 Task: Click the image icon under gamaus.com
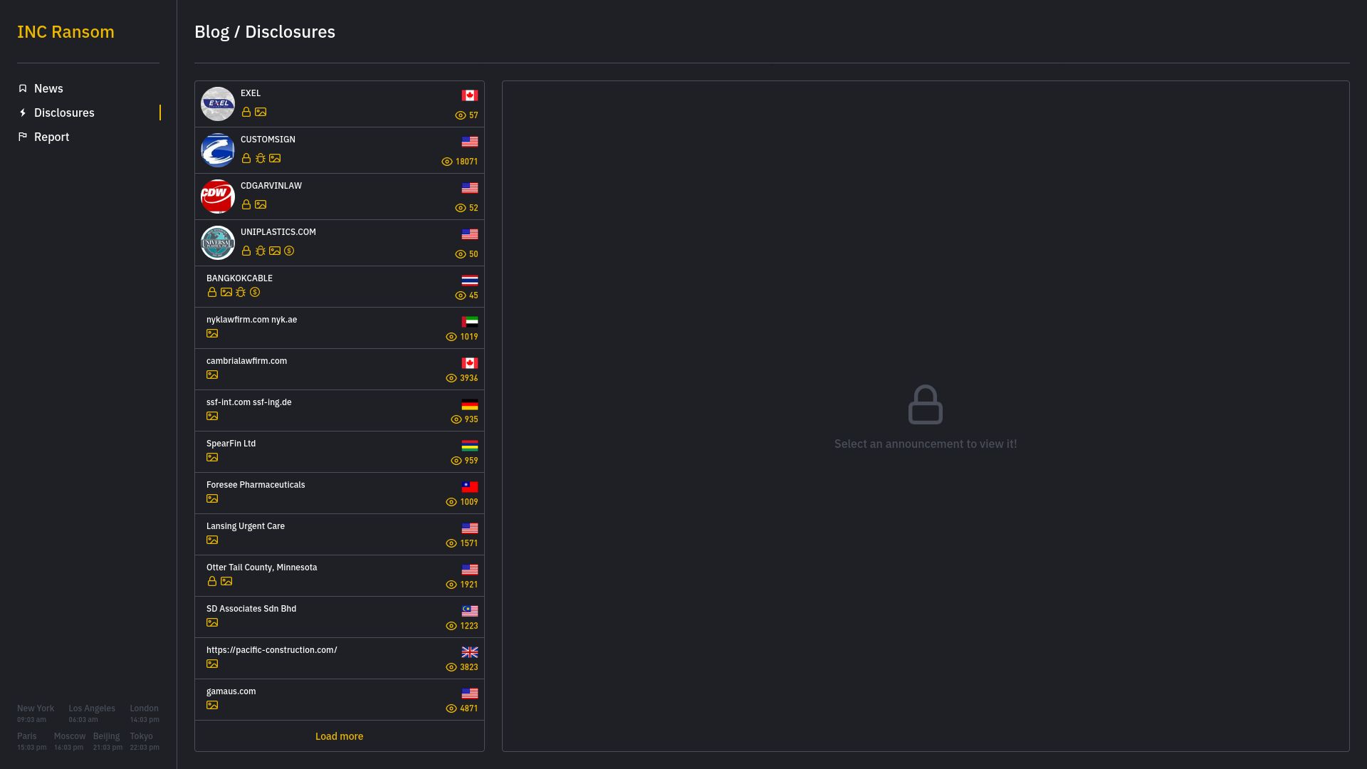coord(212,705)
